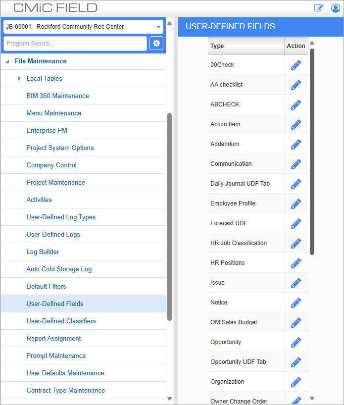The width and height of the screenshot is (344, 405).
Task: Edit the OM Sales Budget entry
Action: (x=296, y=322)
